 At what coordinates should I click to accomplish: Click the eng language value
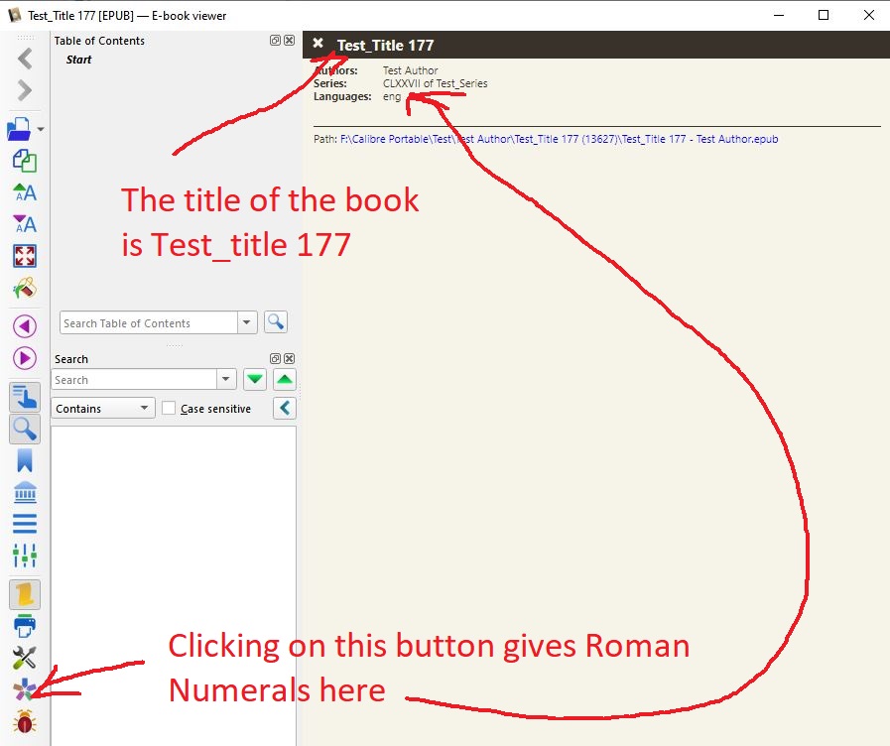tap(392, 96)
